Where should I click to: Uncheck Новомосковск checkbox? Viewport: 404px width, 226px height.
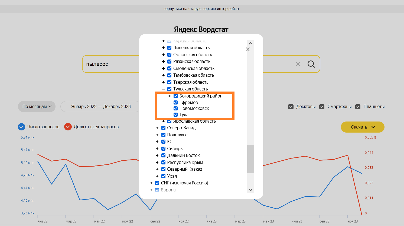pos(175,109)
